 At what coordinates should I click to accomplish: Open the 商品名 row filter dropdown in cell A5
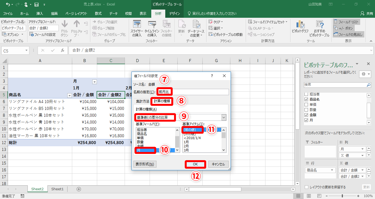69,95
